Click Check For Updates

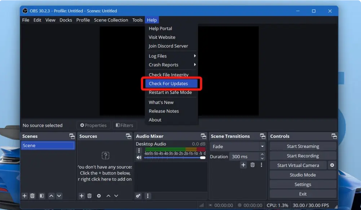coord(171,84)
